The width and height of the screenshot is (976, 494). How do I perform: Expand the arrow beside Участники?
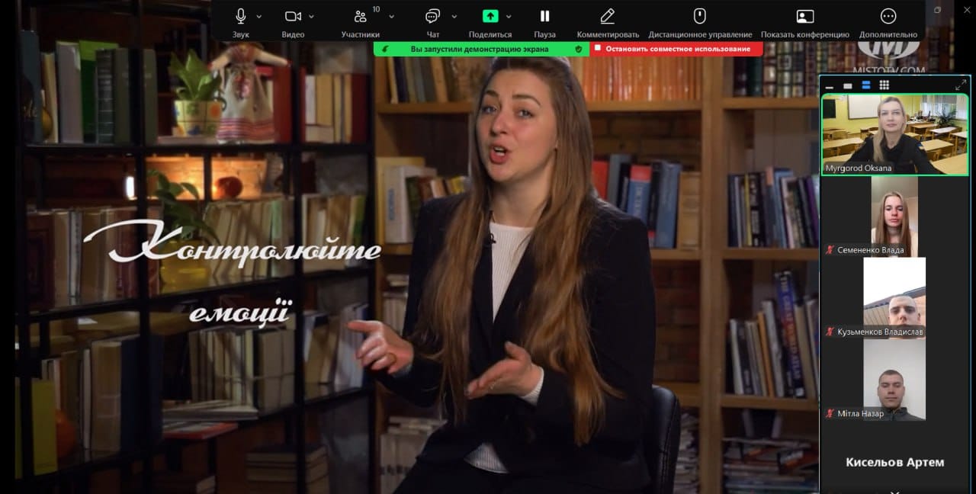tap(392, 16)
